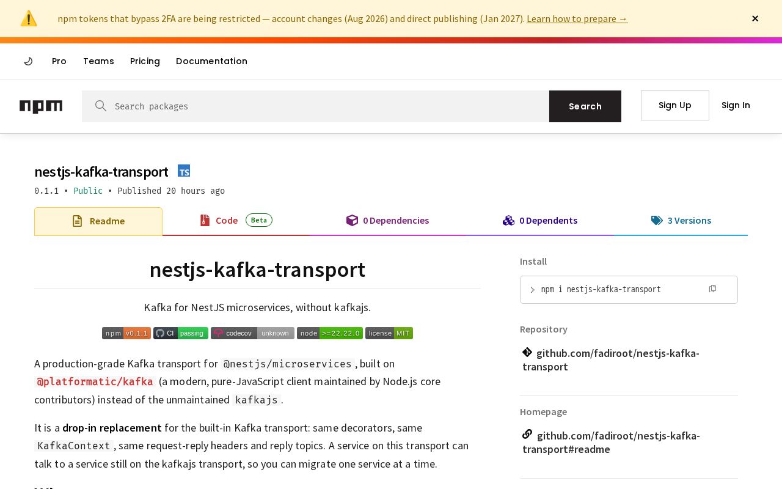Image resolution: width=782 pixels, height=489 pixels.
Task: Click the TypeScript TS badge icon
Action: click(x=184, y=171)
